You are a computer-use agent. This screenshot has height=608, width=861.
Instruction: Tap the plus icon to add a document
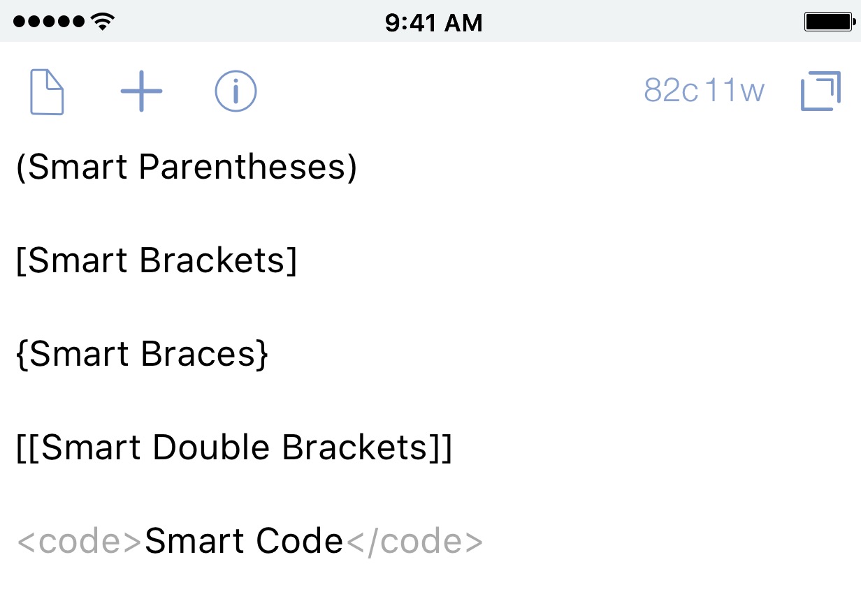coord(141,91)
